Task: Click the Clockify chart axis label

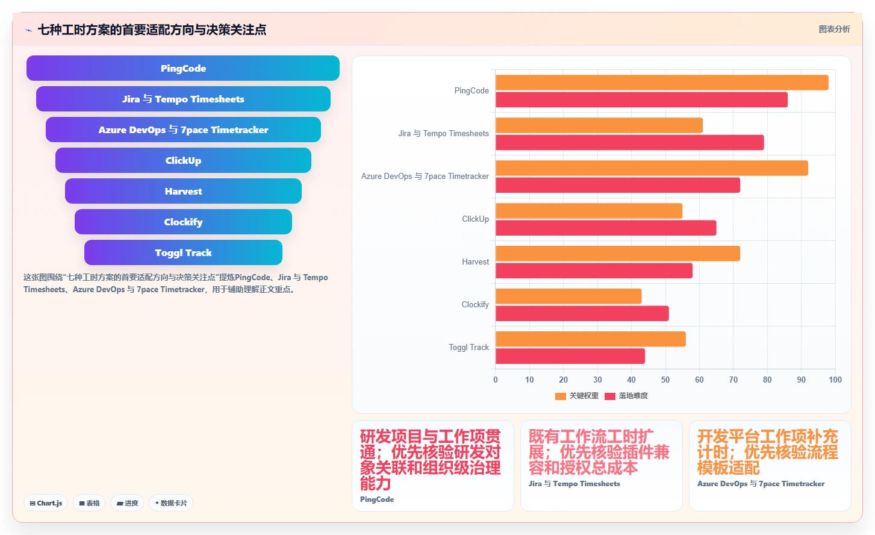Action: click(475, 305)
